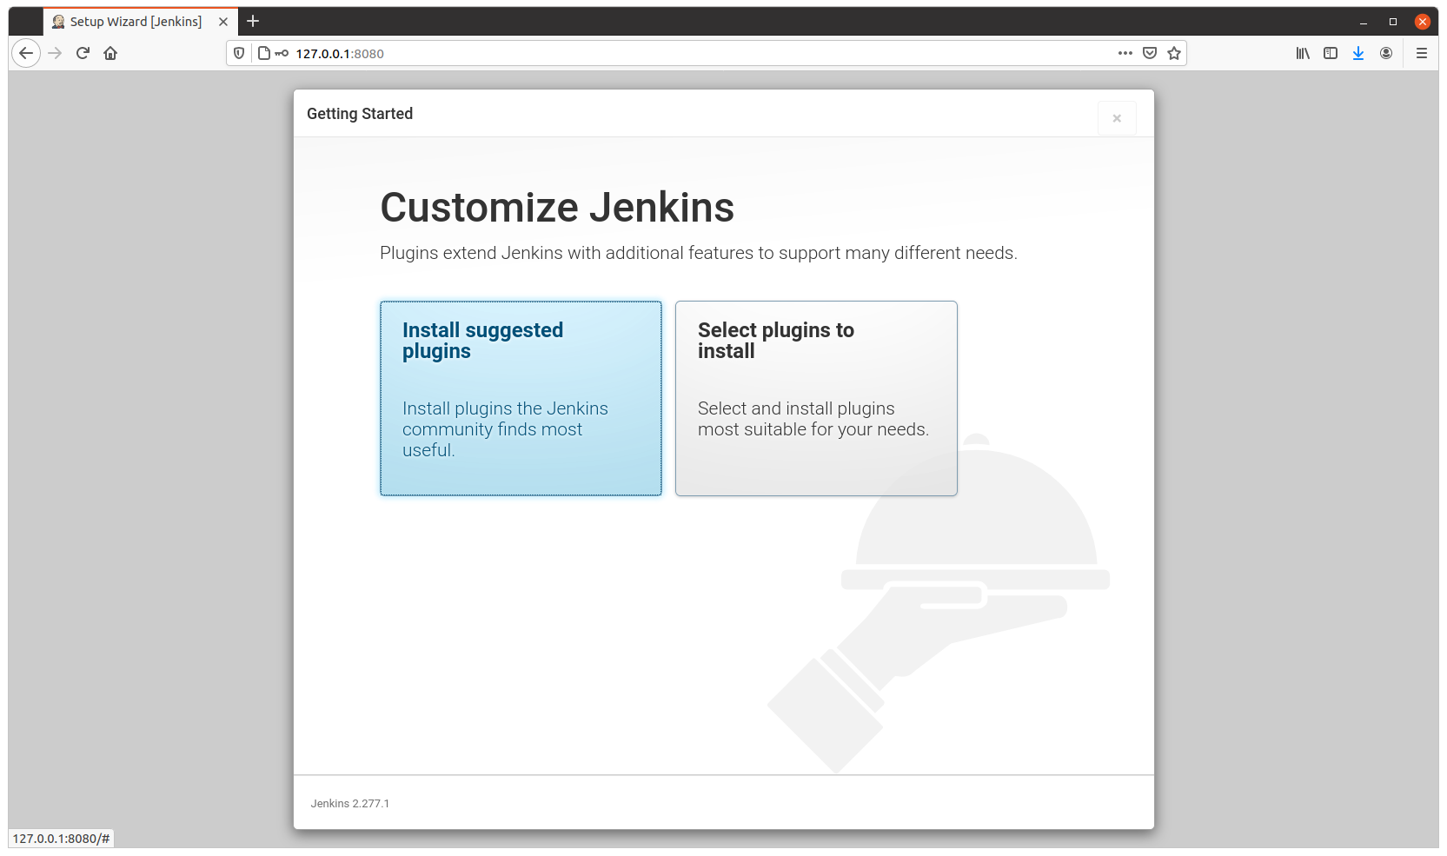This screenshot has height=856, width=1447.
Task: Save page to Pocket
Action: pos(1150,53)
